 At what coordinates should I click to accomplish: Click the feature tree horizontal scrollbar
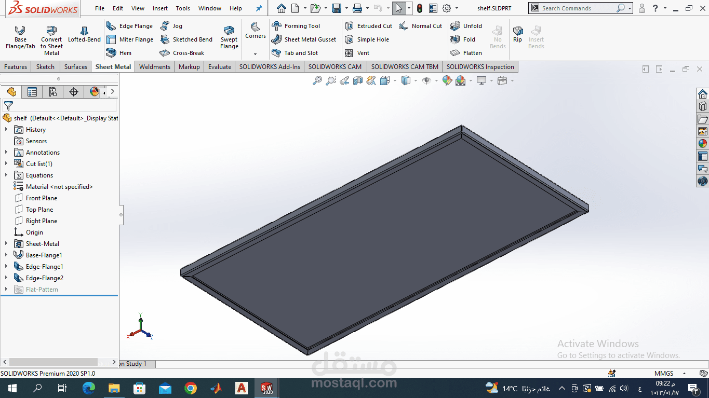(53, 362)
